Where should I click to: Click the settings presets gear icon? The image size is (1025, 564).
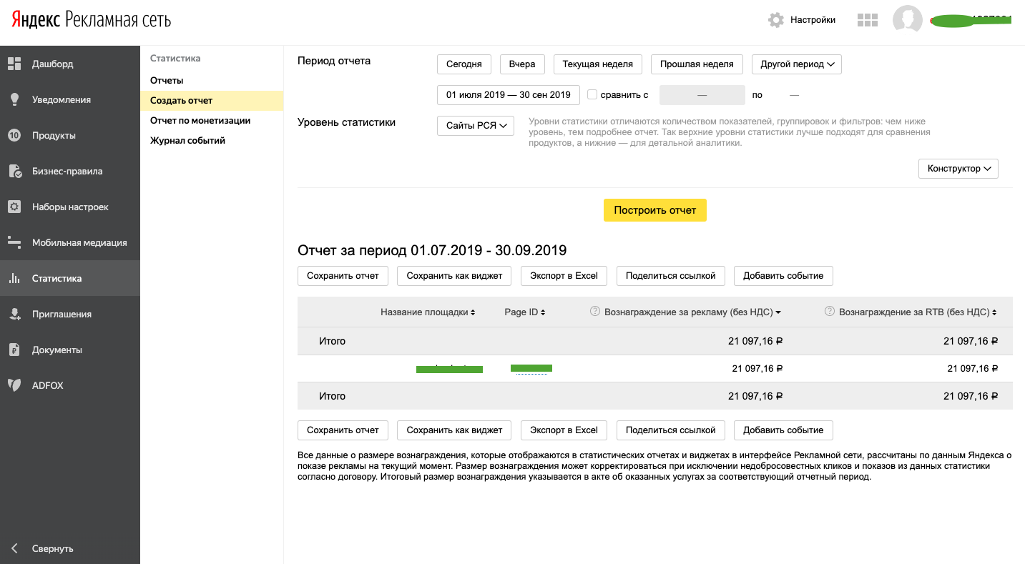pyautogui.click(x=14, y=207)
